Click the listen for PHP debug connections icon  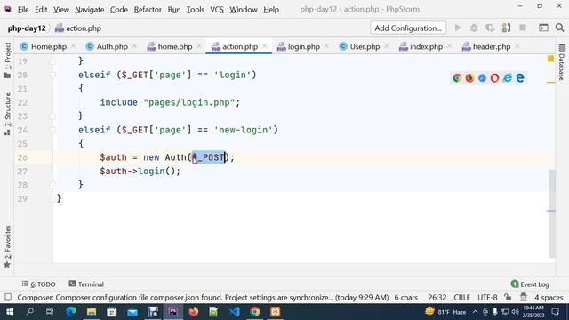(506, 28)
